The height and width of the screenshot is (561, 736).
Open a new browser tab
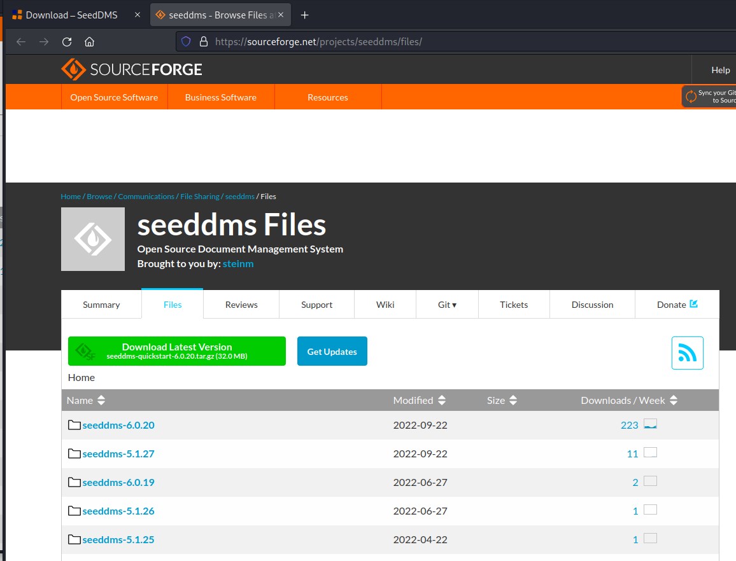click(x=305, y=15)
